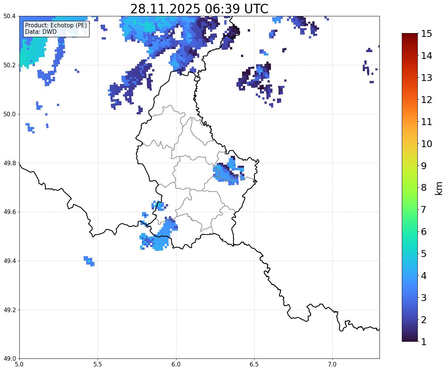Click the colorbar tick label 10
This screenshot has width=447, height=371.
[x=427, y=144]
